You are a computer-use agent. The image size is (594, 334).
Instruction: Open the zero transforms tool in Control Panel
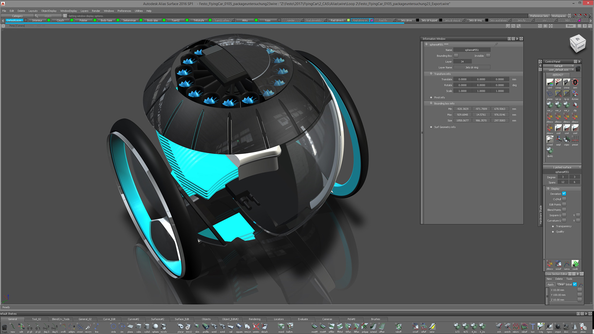click(575, 83)
